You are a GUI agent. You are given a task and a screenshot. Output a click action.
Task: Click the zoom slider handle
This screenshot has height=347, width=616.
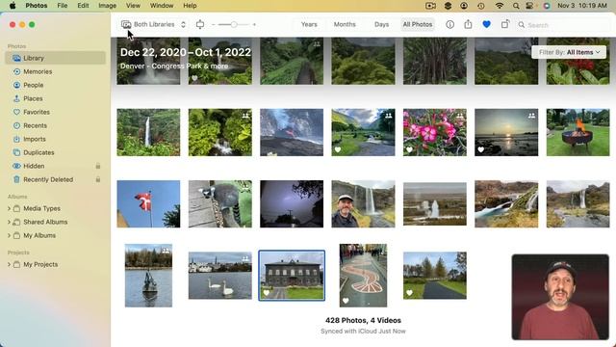click(234, 24)
